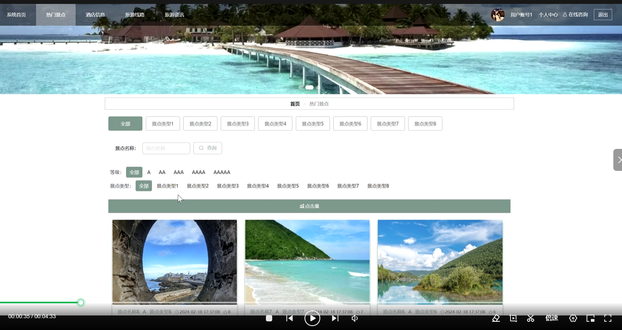Filter by grade AAA

coord(178,172)
